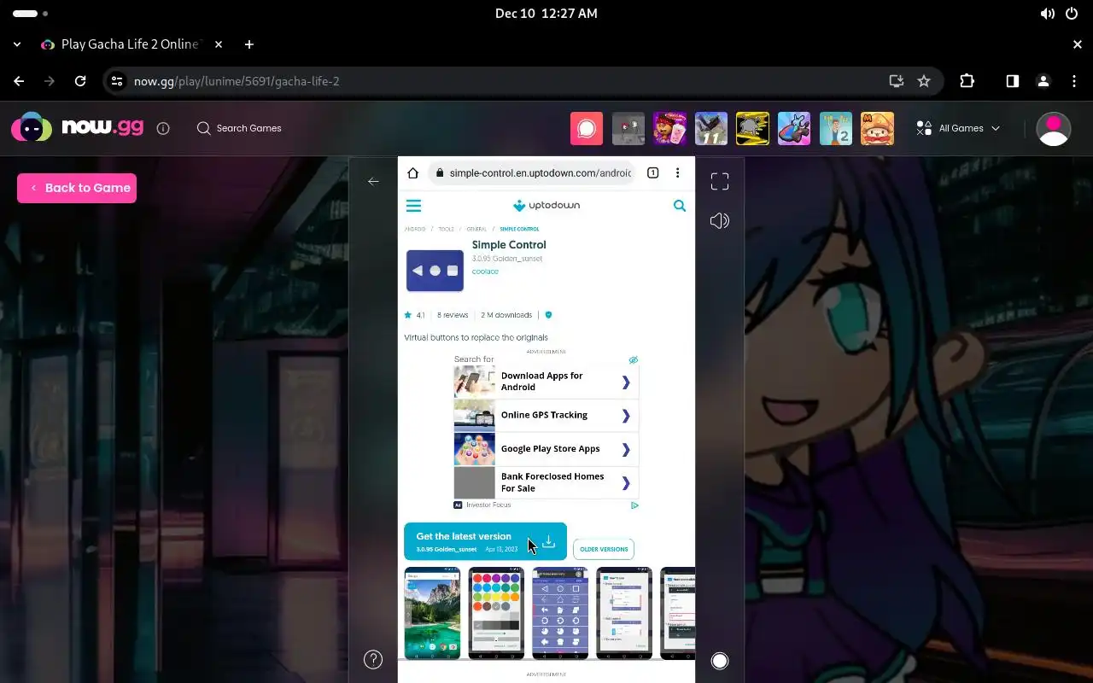Go back using the Chrome back arrow
Image resolution: width=1093 pixels, height=683 pixels.
pos(19,81)
